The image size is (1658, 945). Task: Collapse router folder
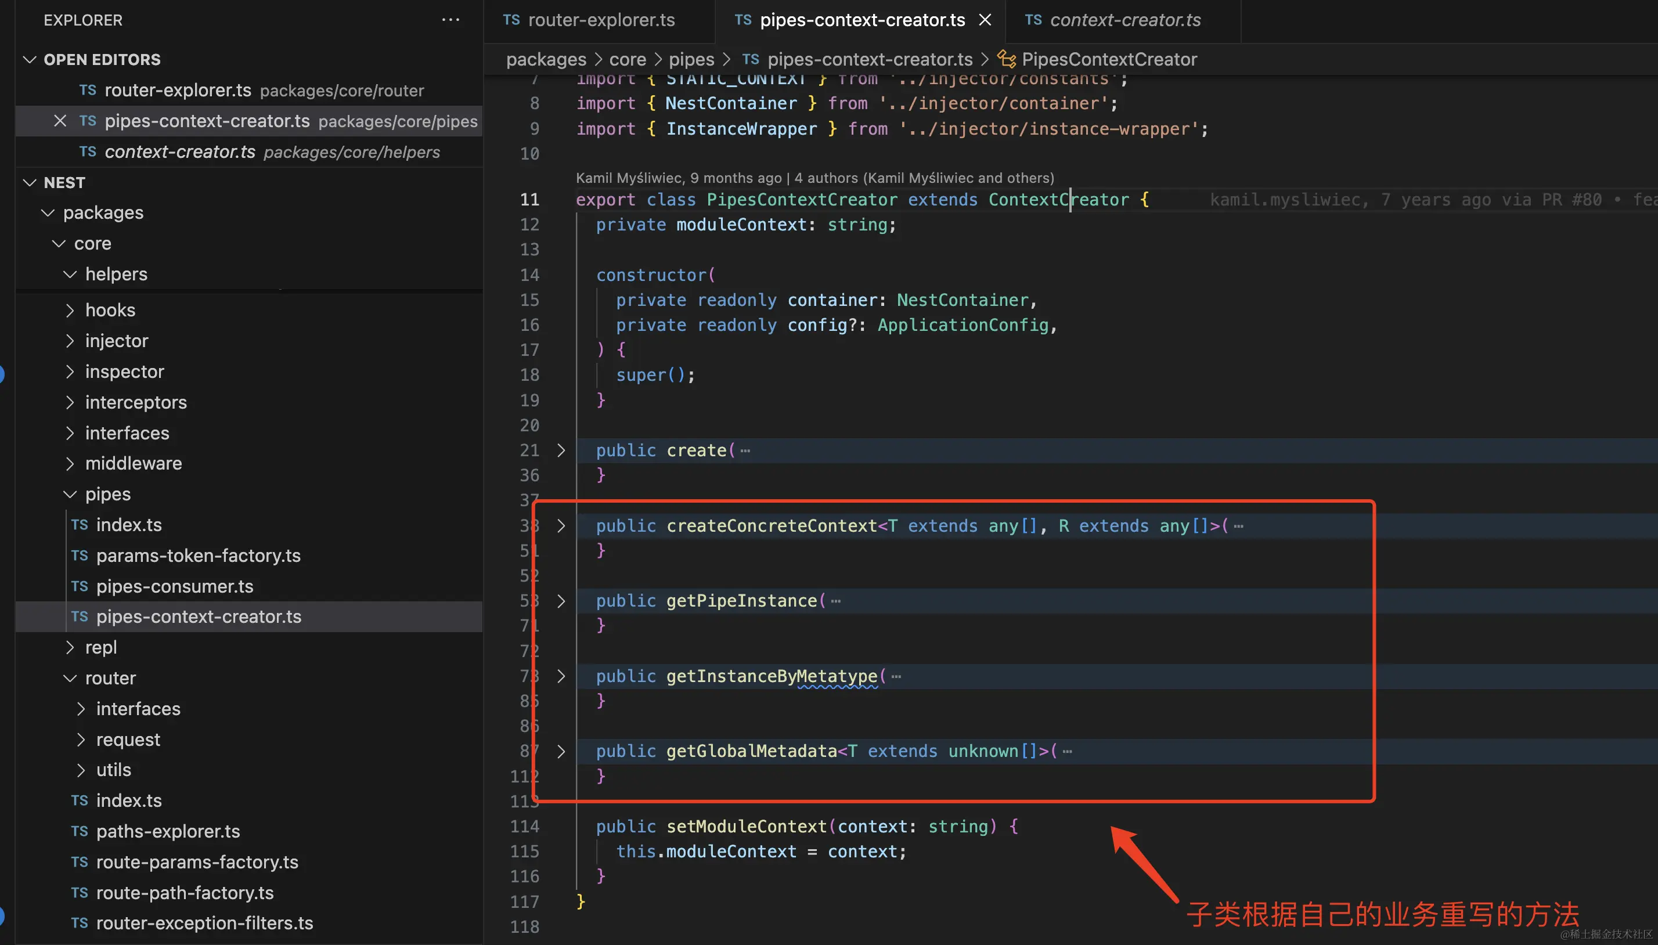coord(70,677)
